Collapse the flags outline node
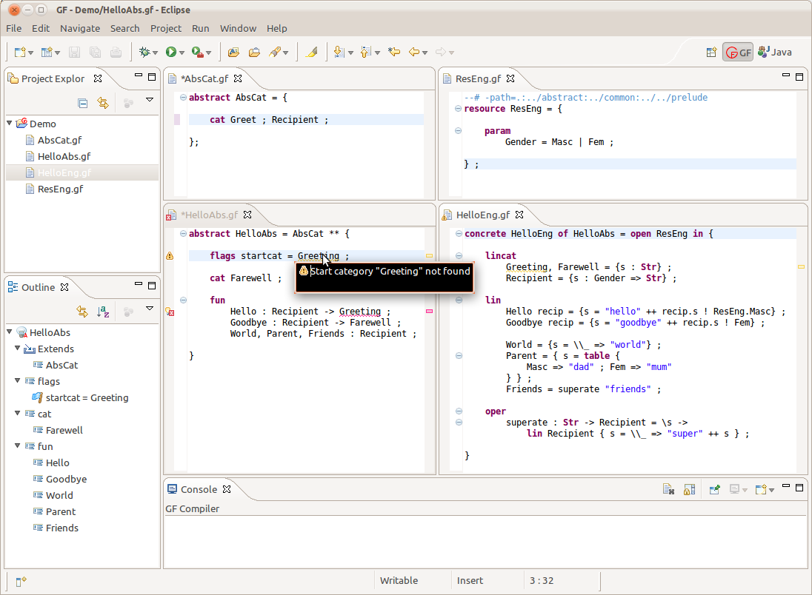Screen dimensions: 812x595 tap(18, 381)
